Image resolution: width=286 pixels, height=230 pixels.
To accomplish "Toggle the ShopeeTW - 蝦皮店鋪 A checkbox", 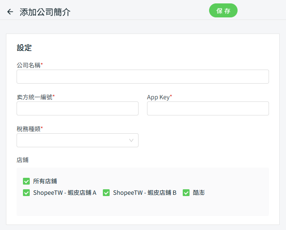I will click(x=26, y=193).
